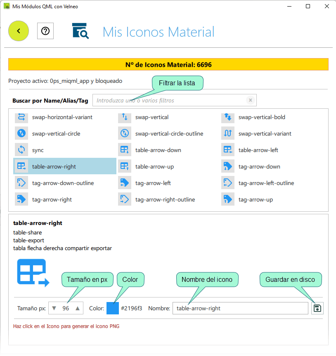Click the save to disk icon

pos(317,308)
